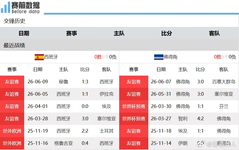Select the date 25-11-18

tap(161, 131)
